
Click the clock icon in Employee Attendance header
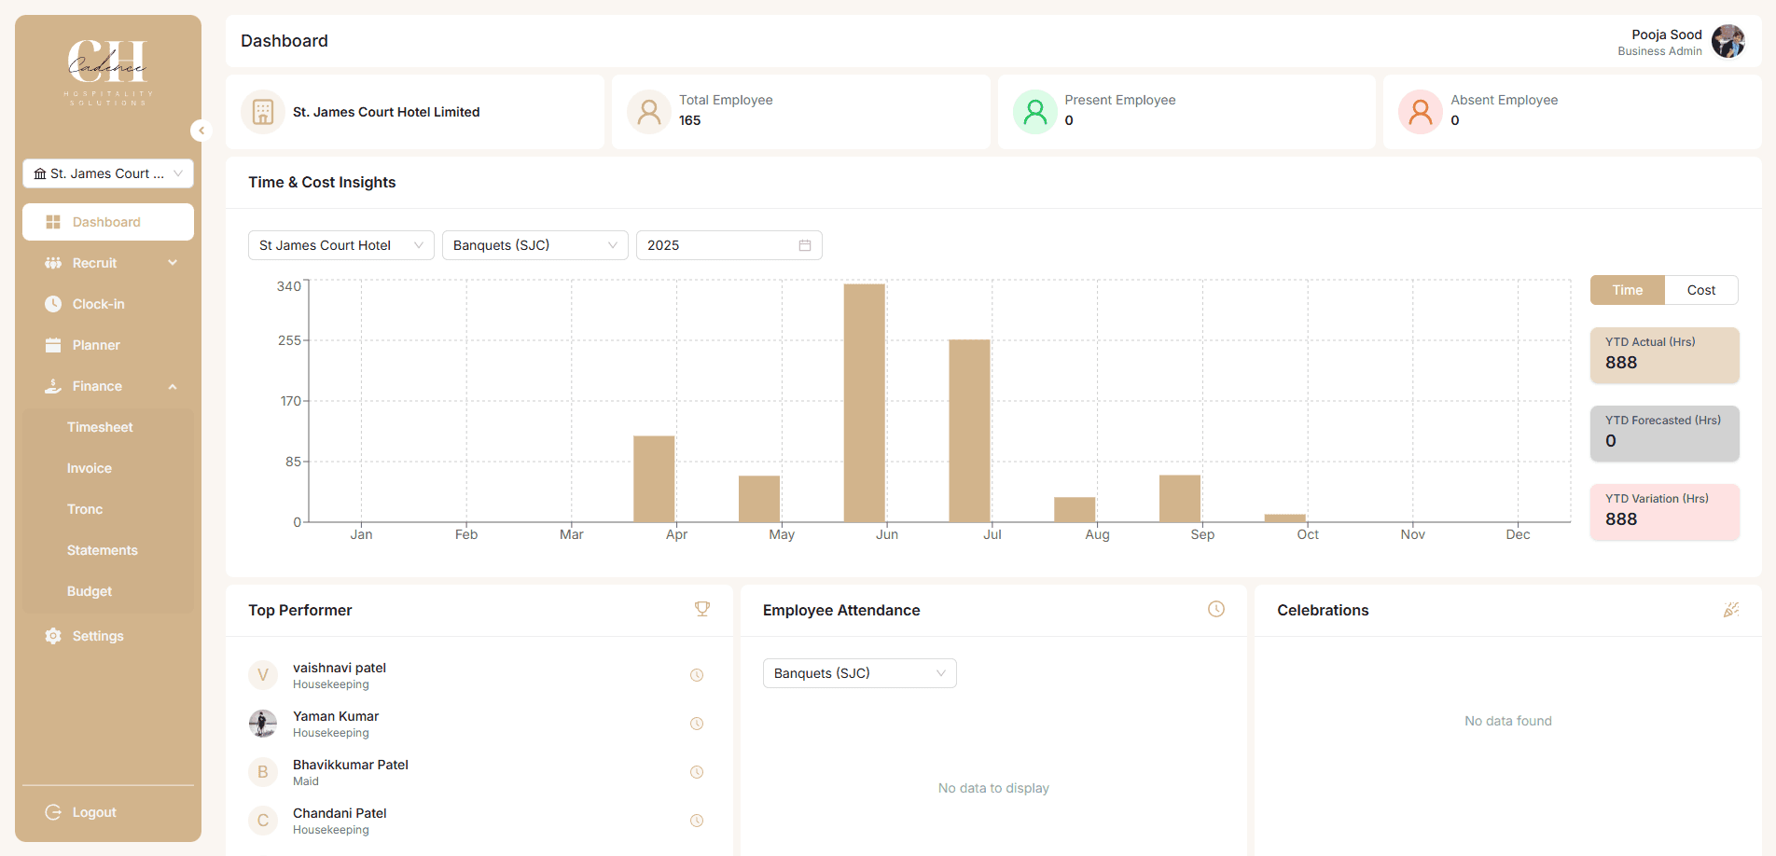[1216, 609]
